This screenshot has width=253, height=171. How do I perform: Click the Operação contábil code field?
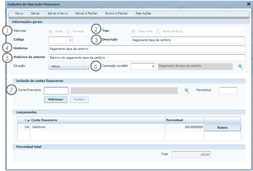(x=143, y=67)
